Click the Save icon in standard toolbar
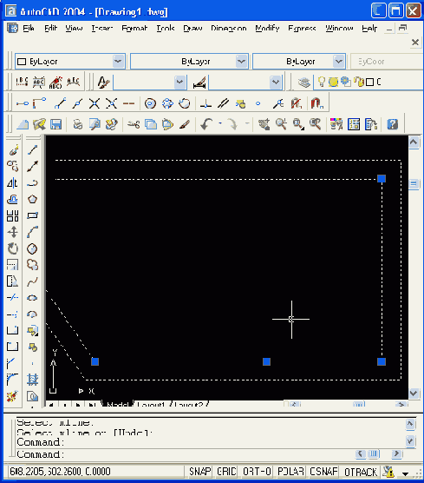The height and width of the screenshot is (483, 424). pos(56,124)
